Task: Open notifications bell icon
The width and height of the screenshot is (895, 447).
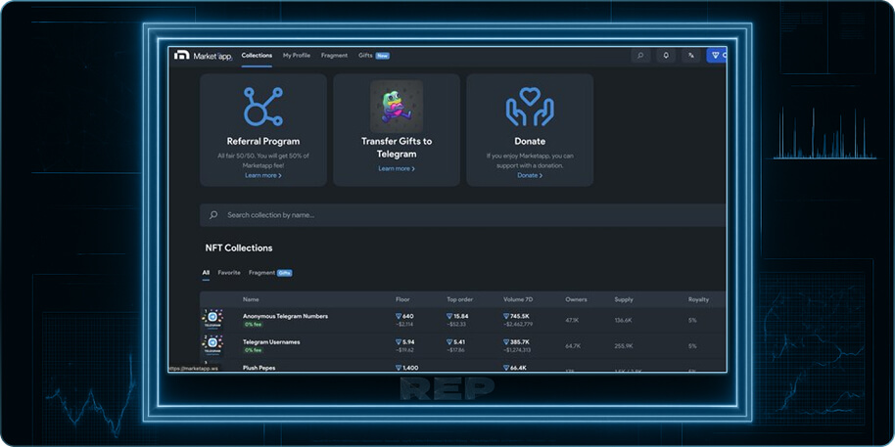Action: [x=666, y=56]
